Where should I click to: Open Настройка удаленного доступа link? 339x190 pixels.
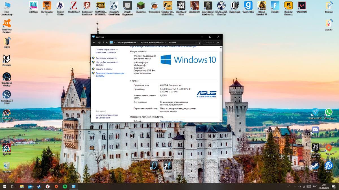(x=107, y=63)
